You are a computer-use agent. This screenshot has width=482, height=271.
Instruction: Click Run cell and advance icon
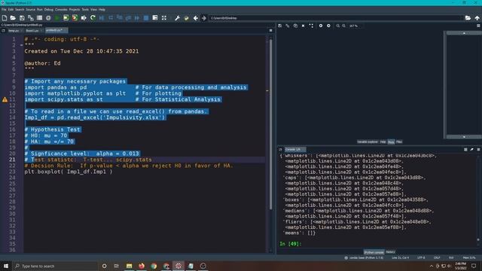point(75,18)
